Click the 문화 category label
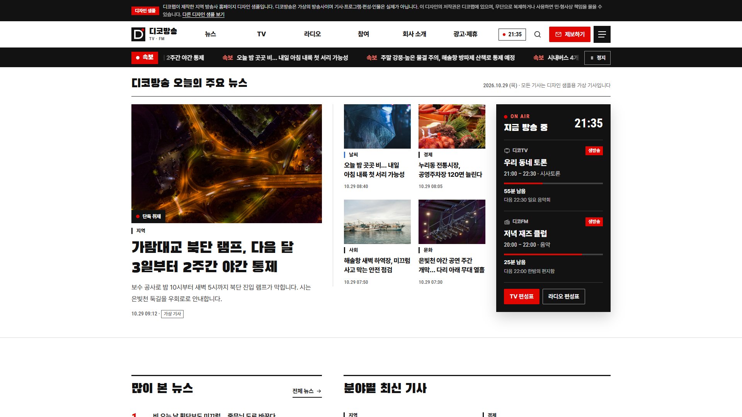The width and height of the screenshot is (742, 417). (428, 250)
